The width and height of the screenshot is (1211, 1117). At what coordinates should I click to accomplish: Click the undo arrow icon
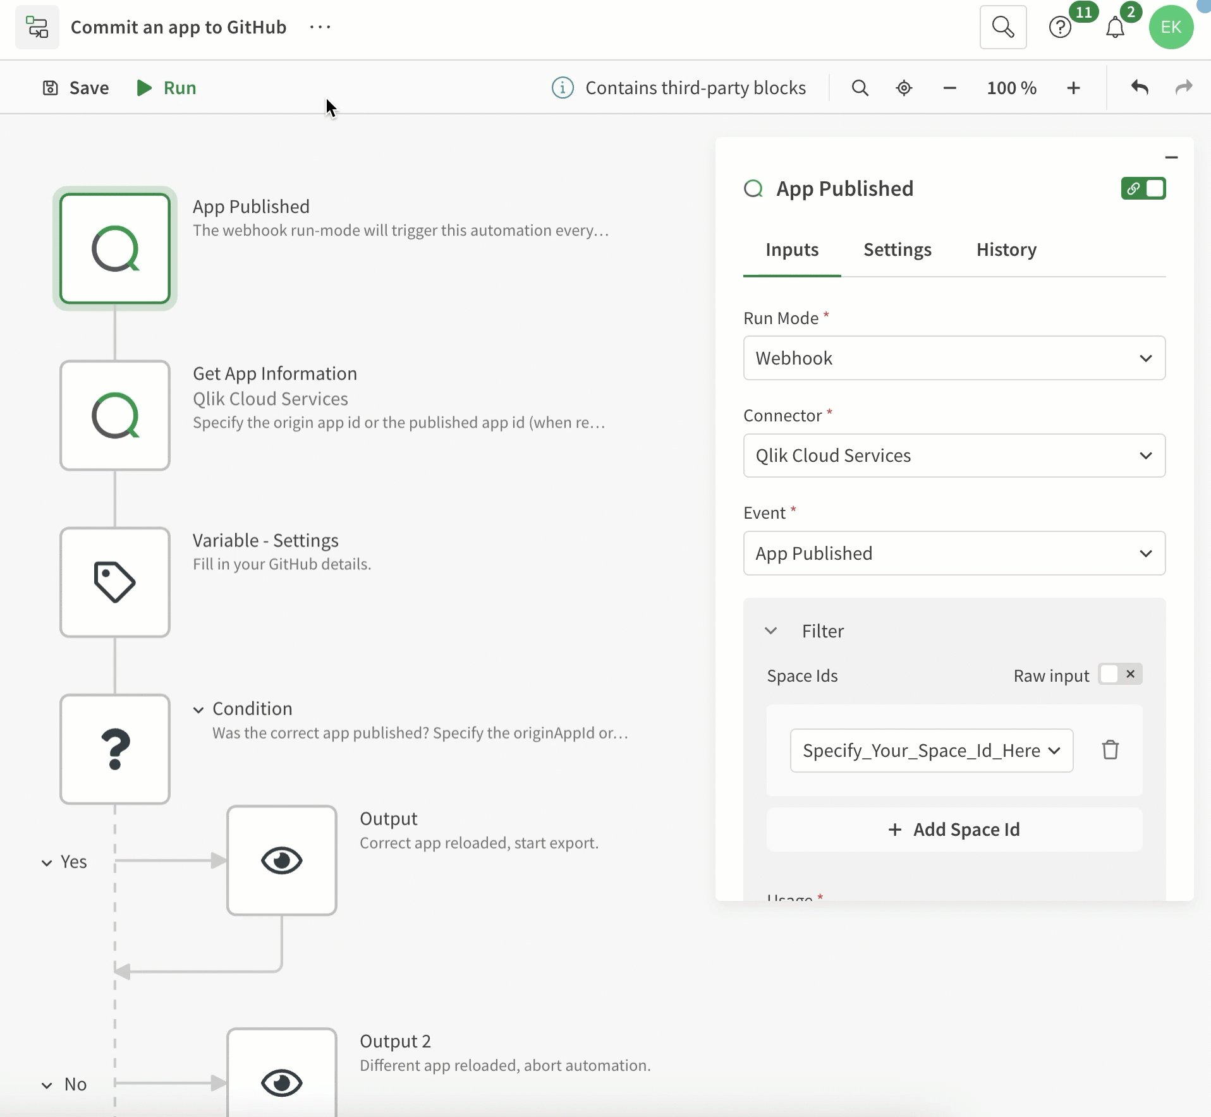pos(1139,87)
